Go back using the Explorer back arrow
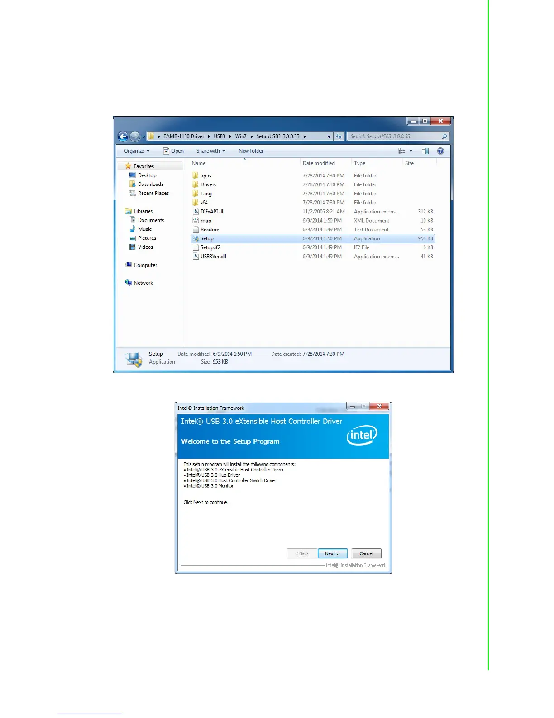554x718 pixels. (x=123, y=136)
